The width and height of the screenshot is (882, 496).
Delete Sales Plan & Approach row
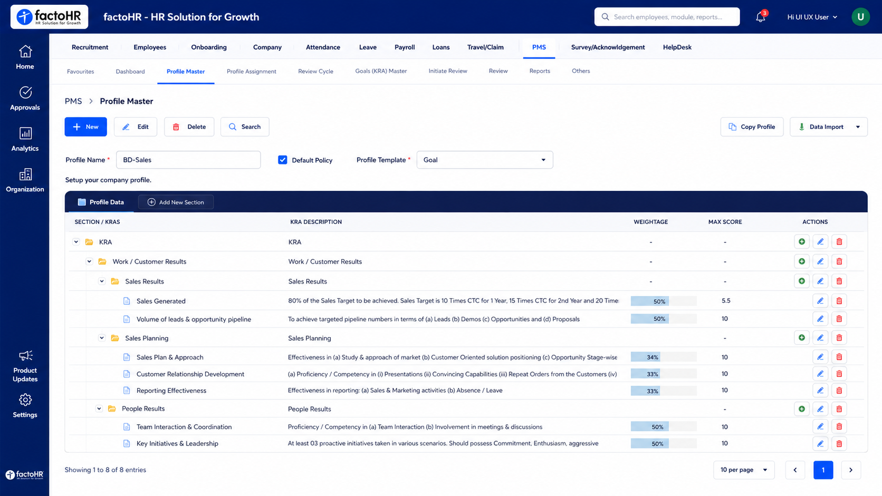tap(839, 357)
